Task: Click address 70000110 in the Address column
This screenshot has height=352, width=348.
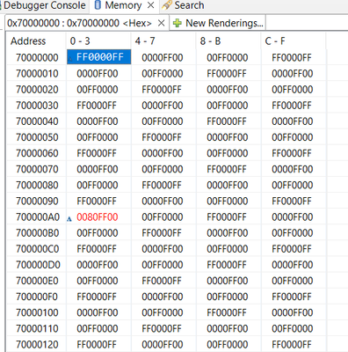Action: click(37, 328)
